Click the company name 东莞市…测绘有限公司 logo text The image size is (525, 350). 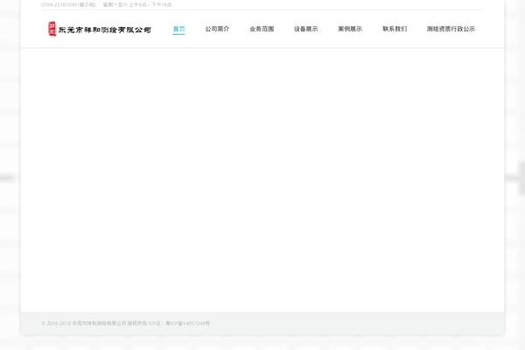[104, 30]
